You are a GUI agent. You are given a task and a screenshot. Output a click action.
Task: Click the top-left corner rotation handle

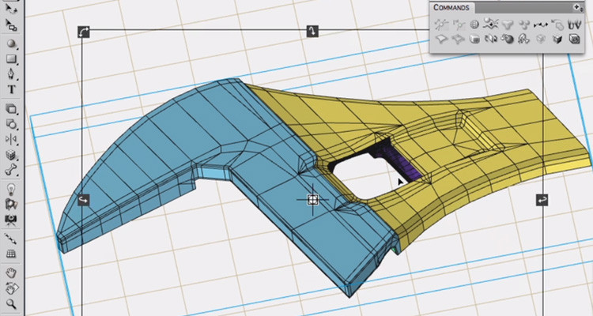click(x=84, y=32)
